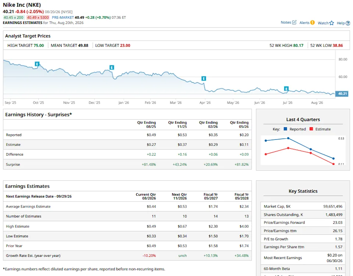Click the Help link
353x276 pixels.
pos(340,23)
